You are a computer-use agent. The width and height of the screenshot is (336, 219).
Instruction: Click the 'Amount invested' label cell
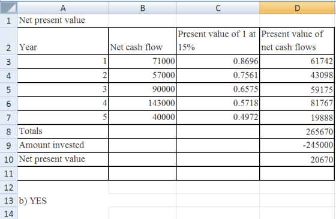click(63, 145)
